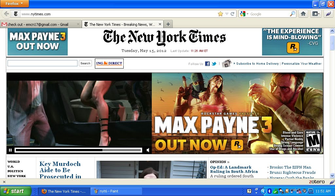Image resolution: width=335 pixels, height=196 pixels.
Task: Open the address bar history dropdown arrow
Action: coord(227,14)
